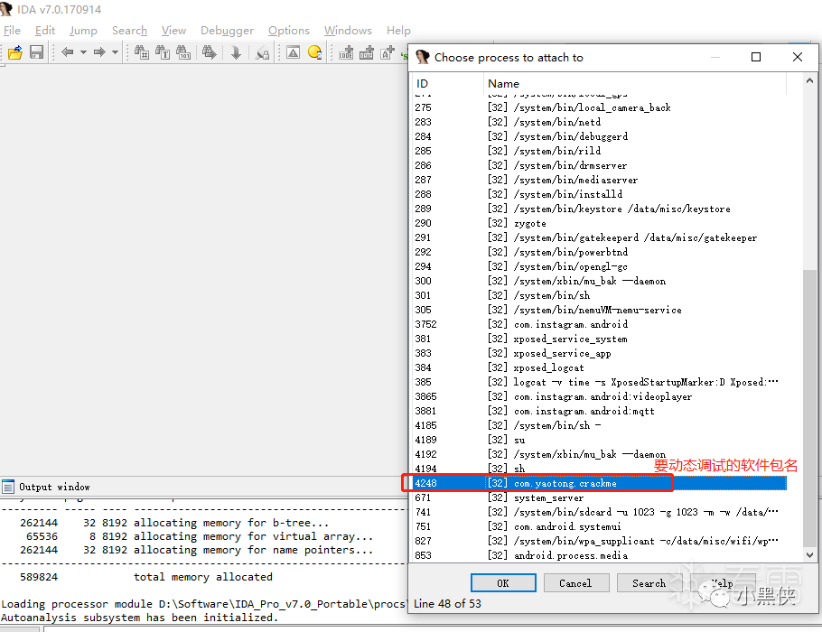Select process 4194 sh

pos(600,469)
